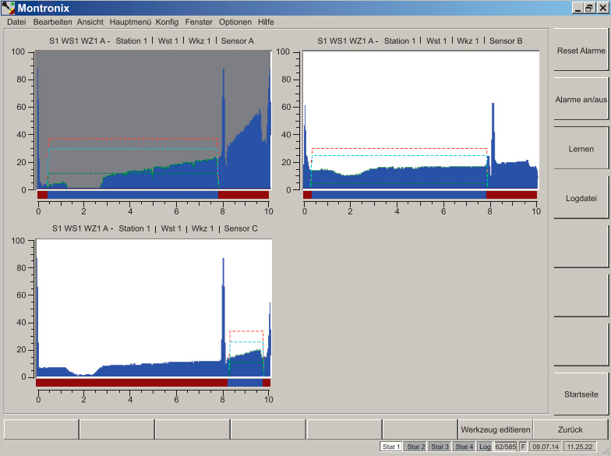Click the Lernen button
Screen dimensions: 611x456
[581, 149]
